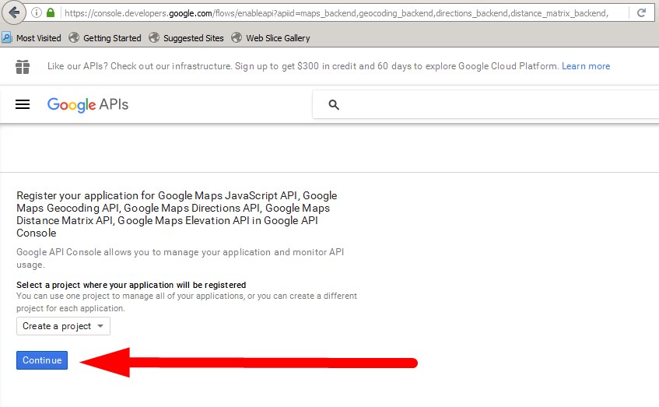The image size is (659, 407).
Task: Click the 'Like our APIs?' promotion text
Action: point(303,66)
